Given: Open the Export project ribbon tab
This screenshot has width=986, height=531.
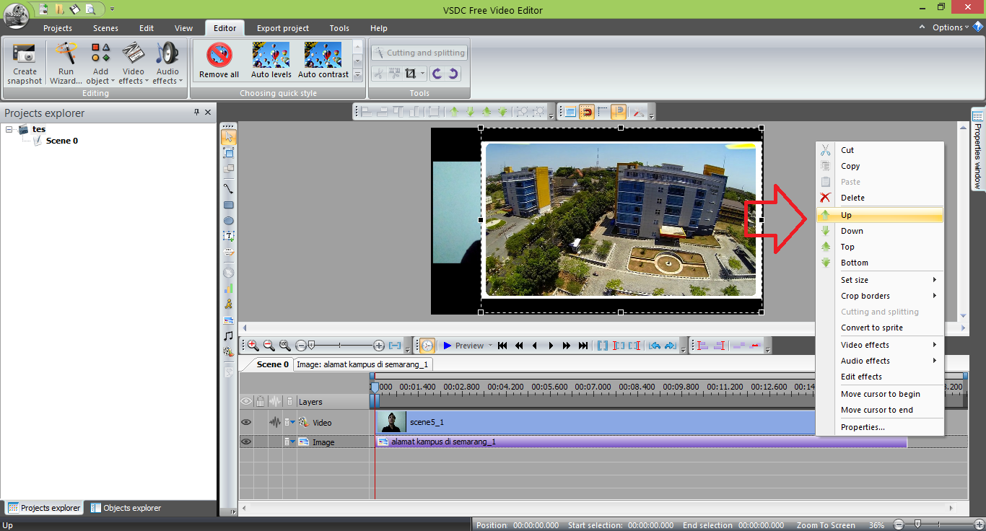Looking at the screenshot, I should pyautogui.click(x=283, y=28).
